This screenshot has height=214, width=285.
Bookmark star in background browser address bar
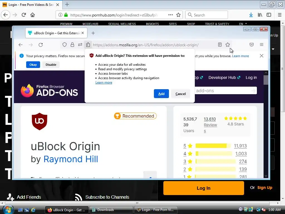(178, 15)
